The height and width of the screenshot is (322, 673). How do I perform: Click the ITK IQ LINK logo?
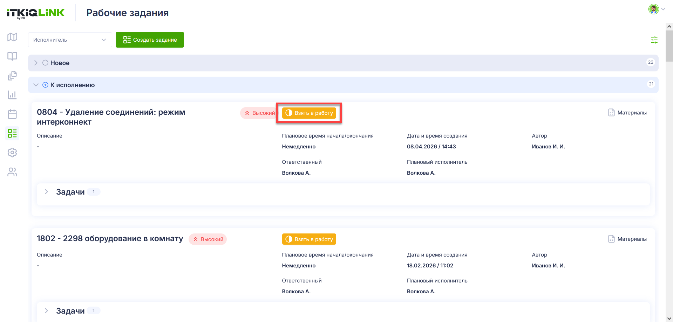35,13
